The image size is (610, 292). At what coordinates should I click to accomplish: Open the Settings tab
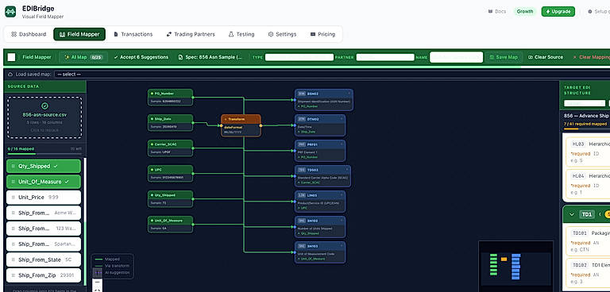(283, 34)
